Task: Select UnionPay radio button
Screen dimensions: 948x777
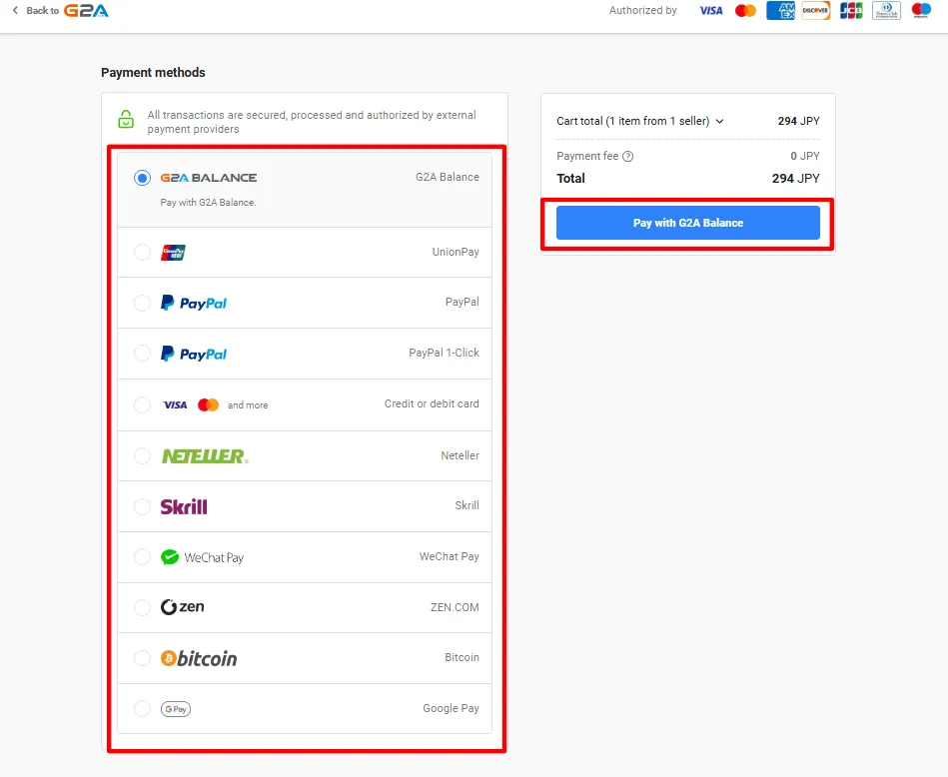Action: pyautogui.click(x=142, y=252)
